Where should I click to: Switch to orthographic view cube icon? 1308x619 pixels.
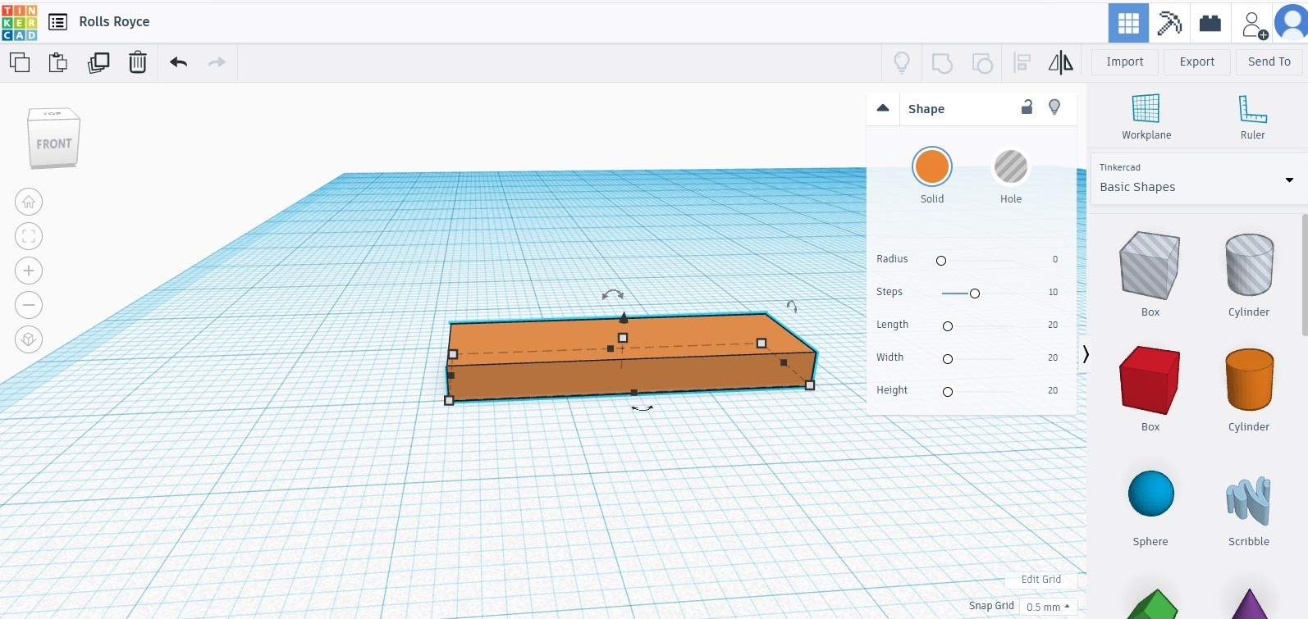tap(29, 339)
